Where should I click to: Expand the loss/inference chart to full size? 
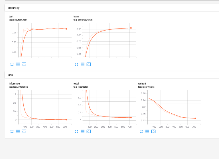(12, 131)
